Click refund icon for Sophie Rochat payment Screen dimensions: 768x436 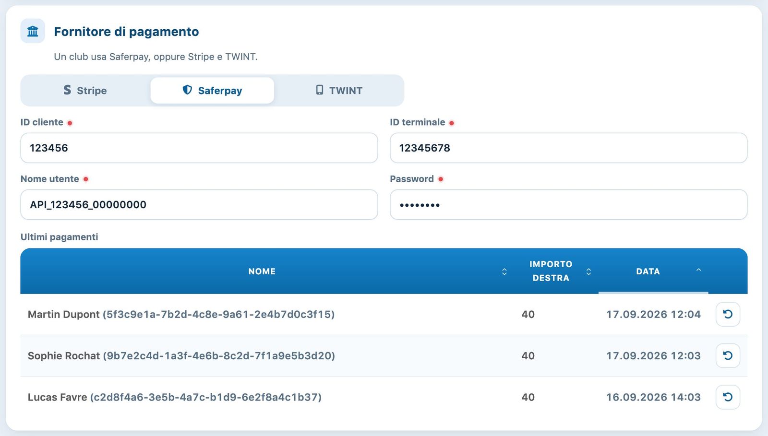[728, 355]
